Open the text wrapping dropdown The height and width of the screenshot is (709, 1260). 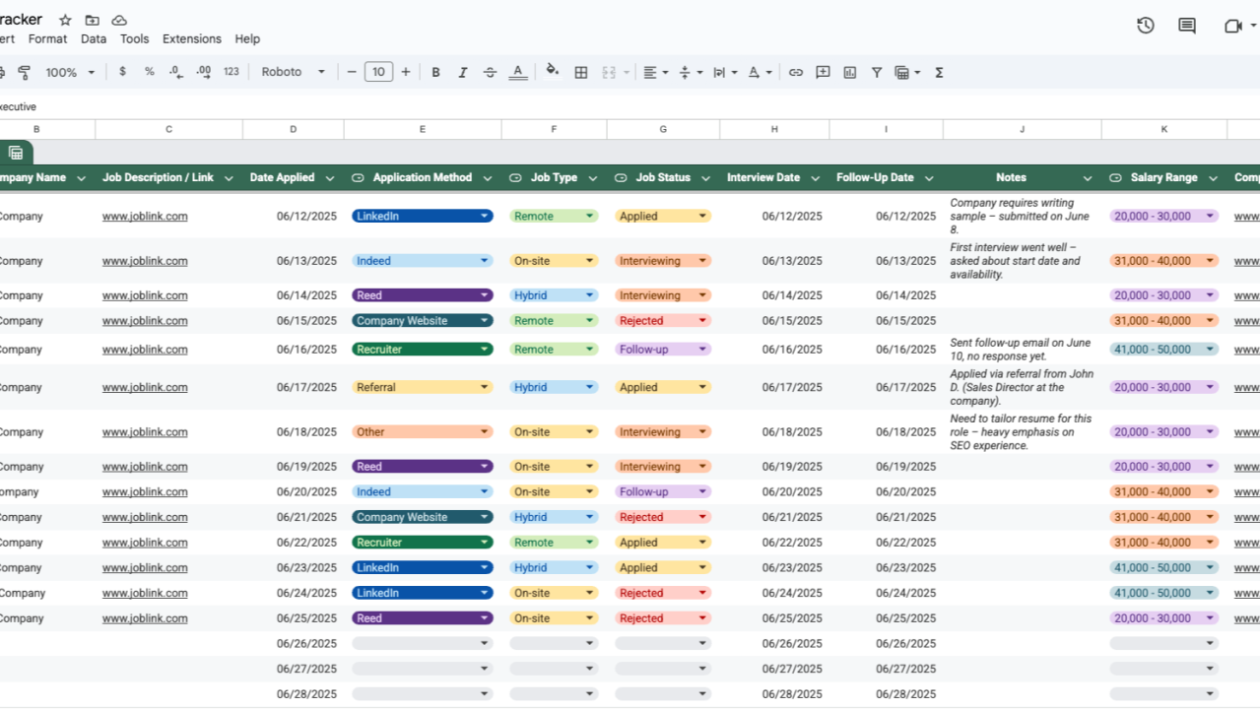pos(725,72)
